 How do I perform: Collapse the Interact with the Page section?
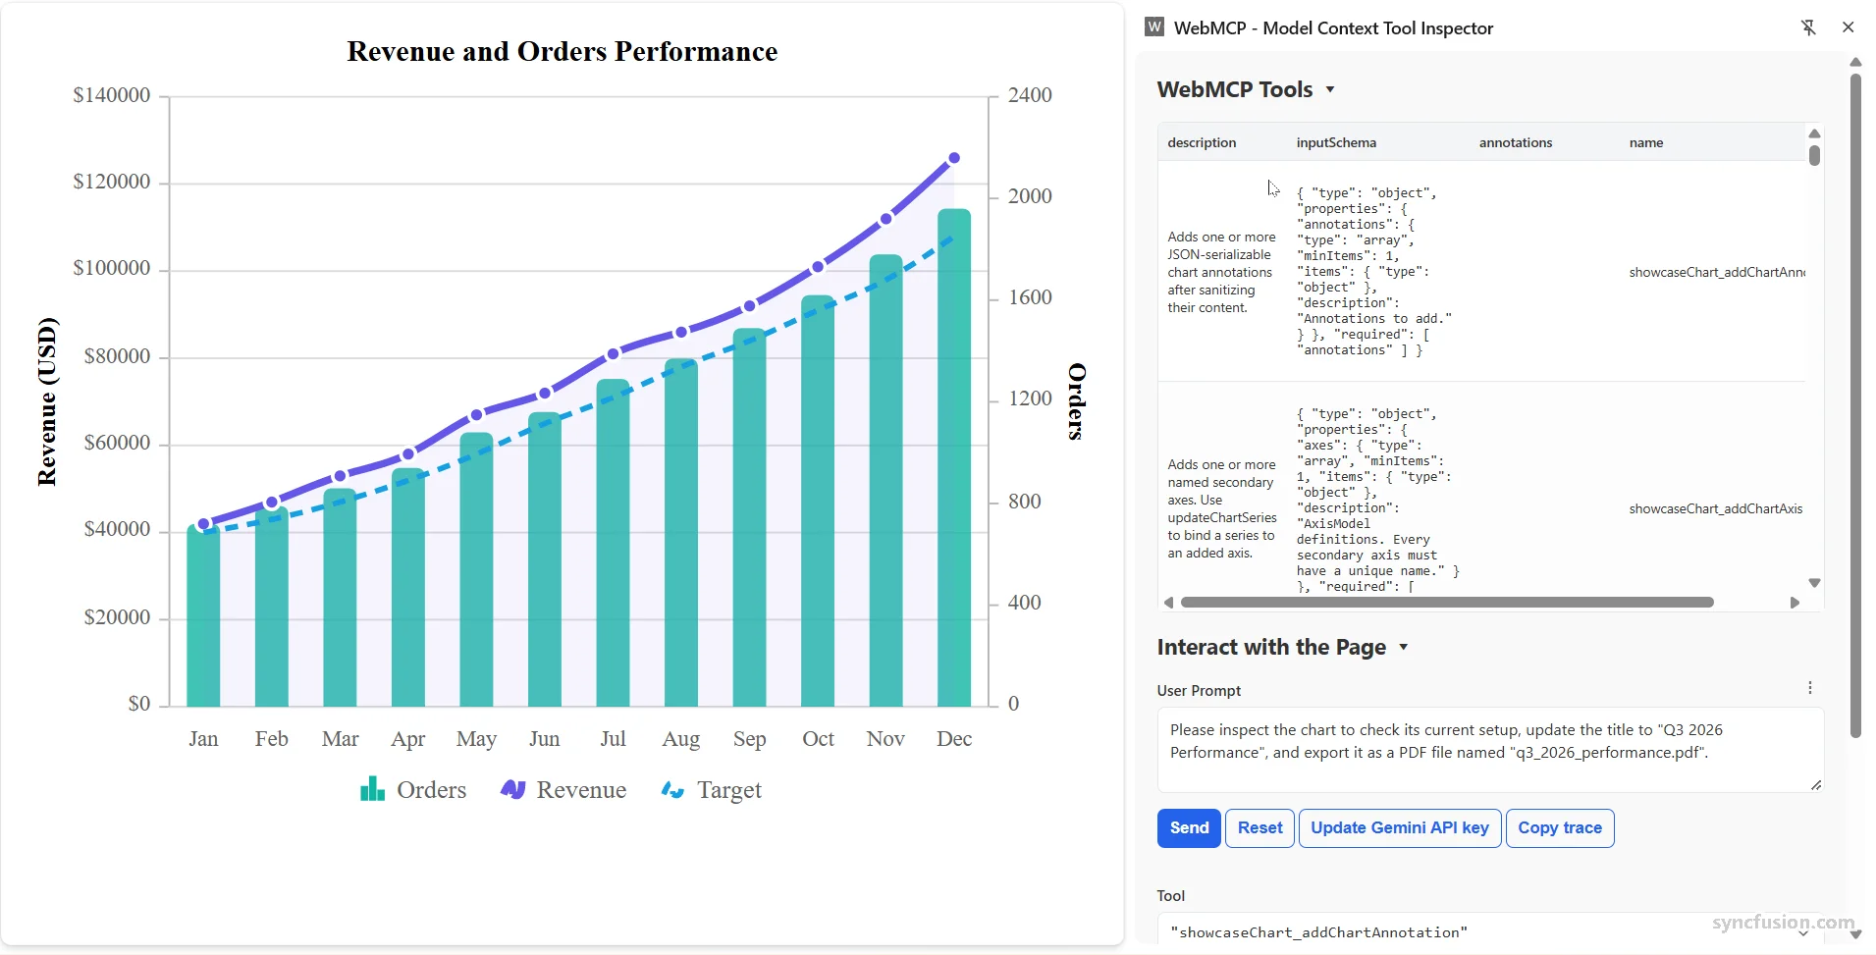(1404, 647)
